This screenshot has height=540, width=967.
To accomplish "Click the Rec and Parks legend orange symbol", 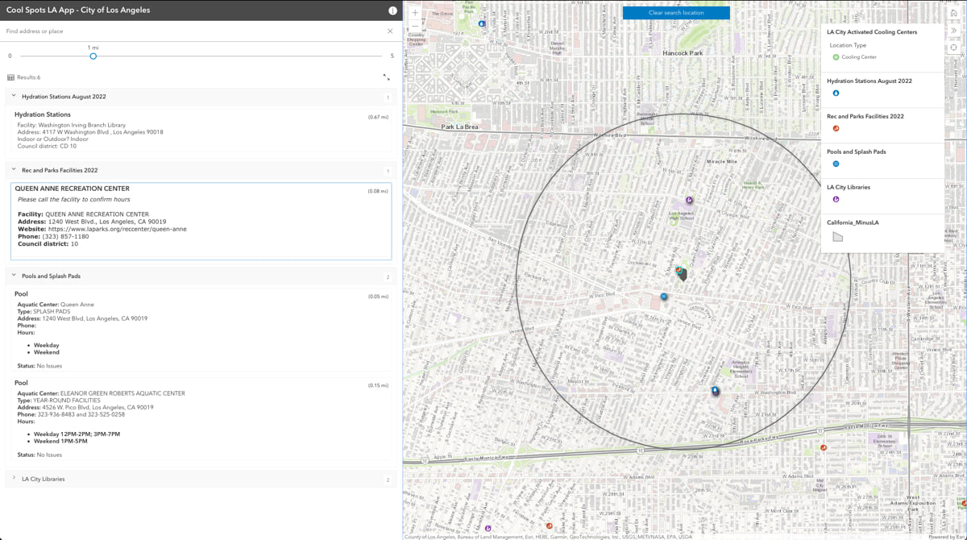I will [836, 128].
